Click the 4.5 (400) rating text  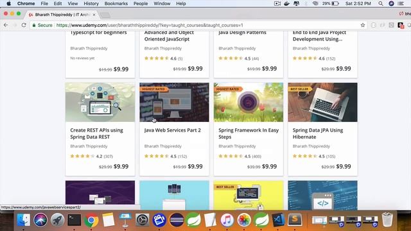coord(252,156)
